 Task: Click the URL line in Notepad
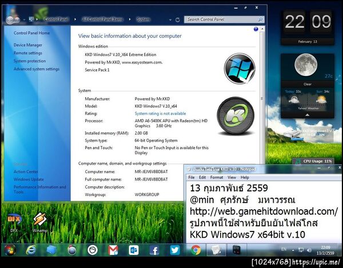tap(264, 211)
